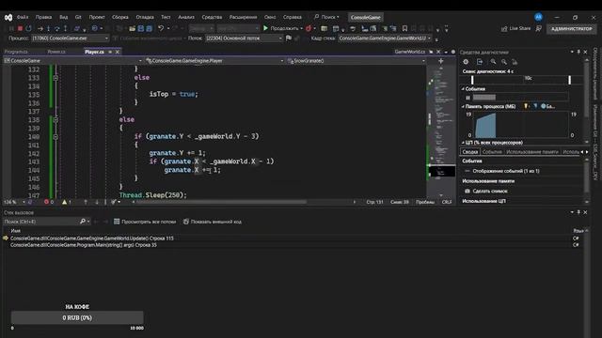
Task: Click the Step Into arrow icon
Action: point(48,28)
